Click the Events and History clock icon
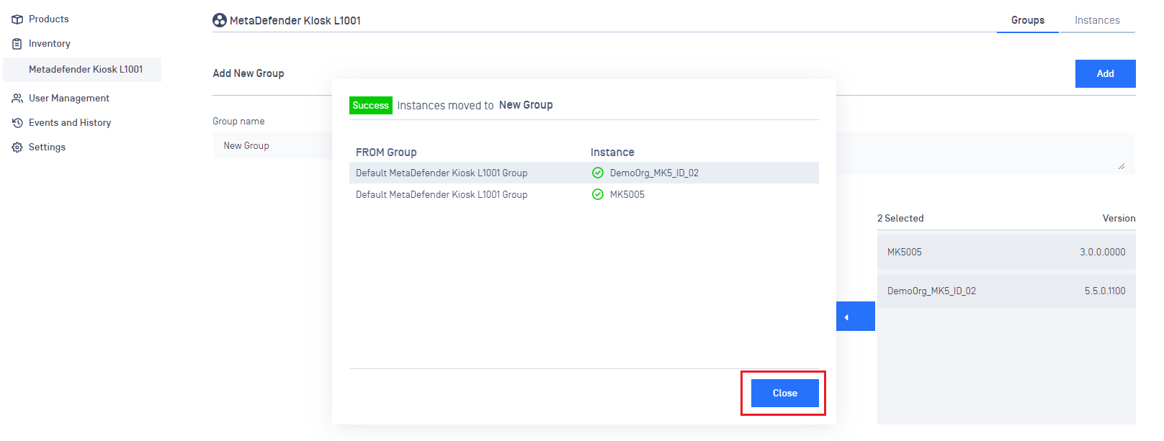This screenshot has width=1164, height=441. (17, 123)
